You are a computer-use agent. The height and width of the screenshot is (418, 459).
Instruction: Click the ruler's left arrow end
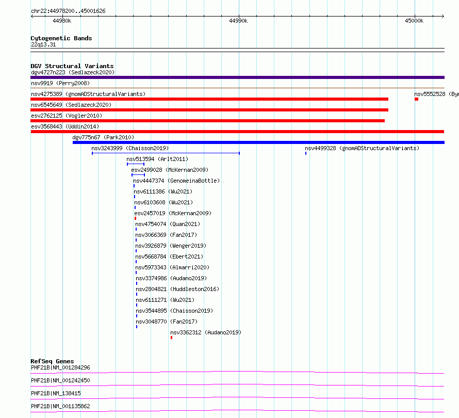[32, 16]
